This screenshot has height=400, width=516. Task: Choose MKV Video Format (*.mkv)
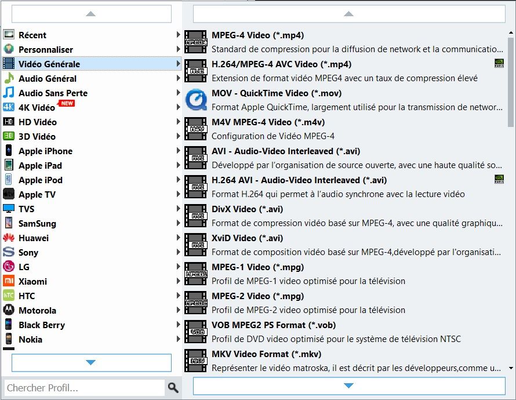pos(344,361)
